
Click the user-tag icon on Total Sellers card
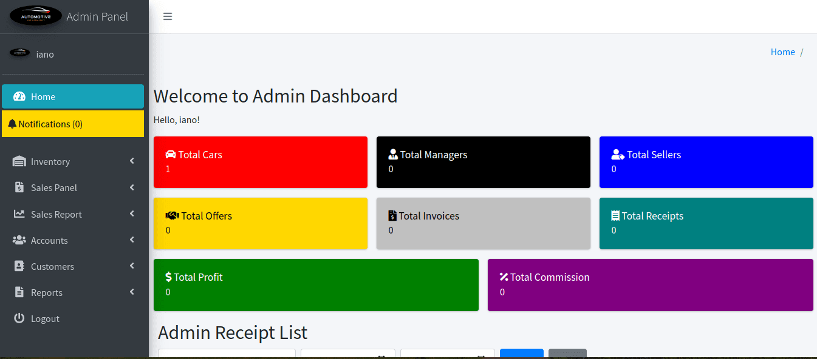pos(618,154)
